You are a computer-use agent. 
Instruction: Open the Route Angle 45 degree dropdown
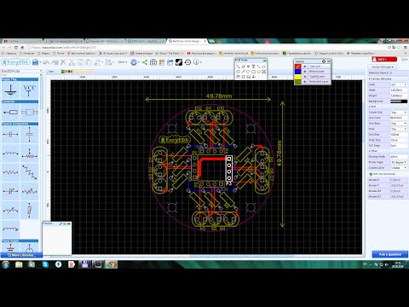tap(399, 162)
